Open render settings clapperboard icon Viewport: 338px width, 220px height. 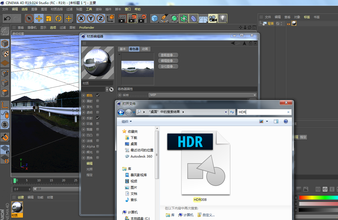142,19
